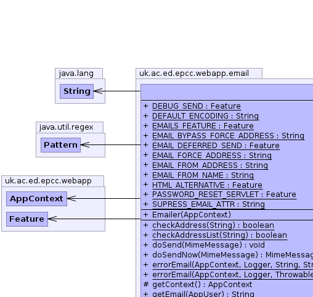Open the HTML_ALTERNATIVE : Feature field
The image size is (313, 297).
pos(207,185)
